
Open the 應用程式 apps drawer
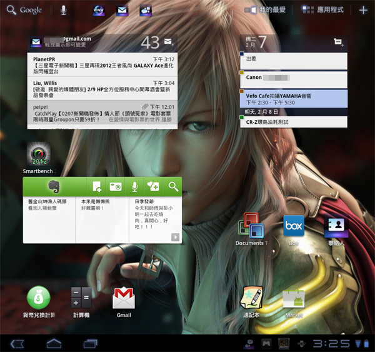(x=323, y=10)
